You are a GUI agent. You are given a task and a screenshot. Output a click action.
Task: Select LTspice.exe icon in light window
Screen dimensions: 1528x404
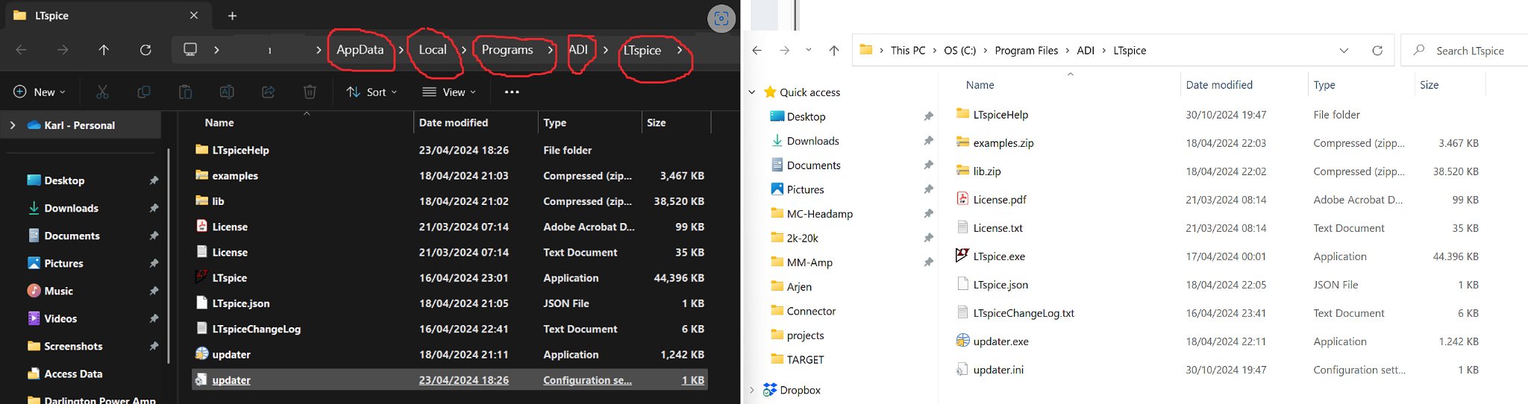pos(962,256)
